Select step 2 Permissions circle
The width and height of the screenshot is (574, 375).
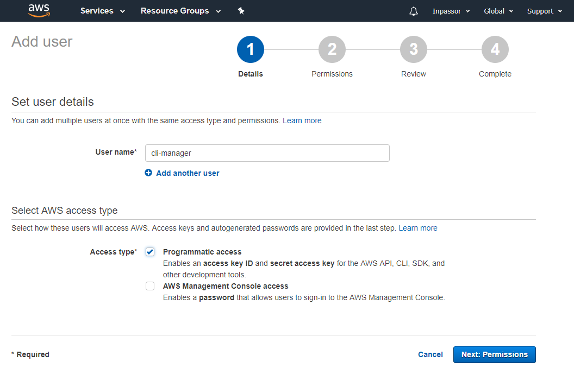click(x=332, y=50)
